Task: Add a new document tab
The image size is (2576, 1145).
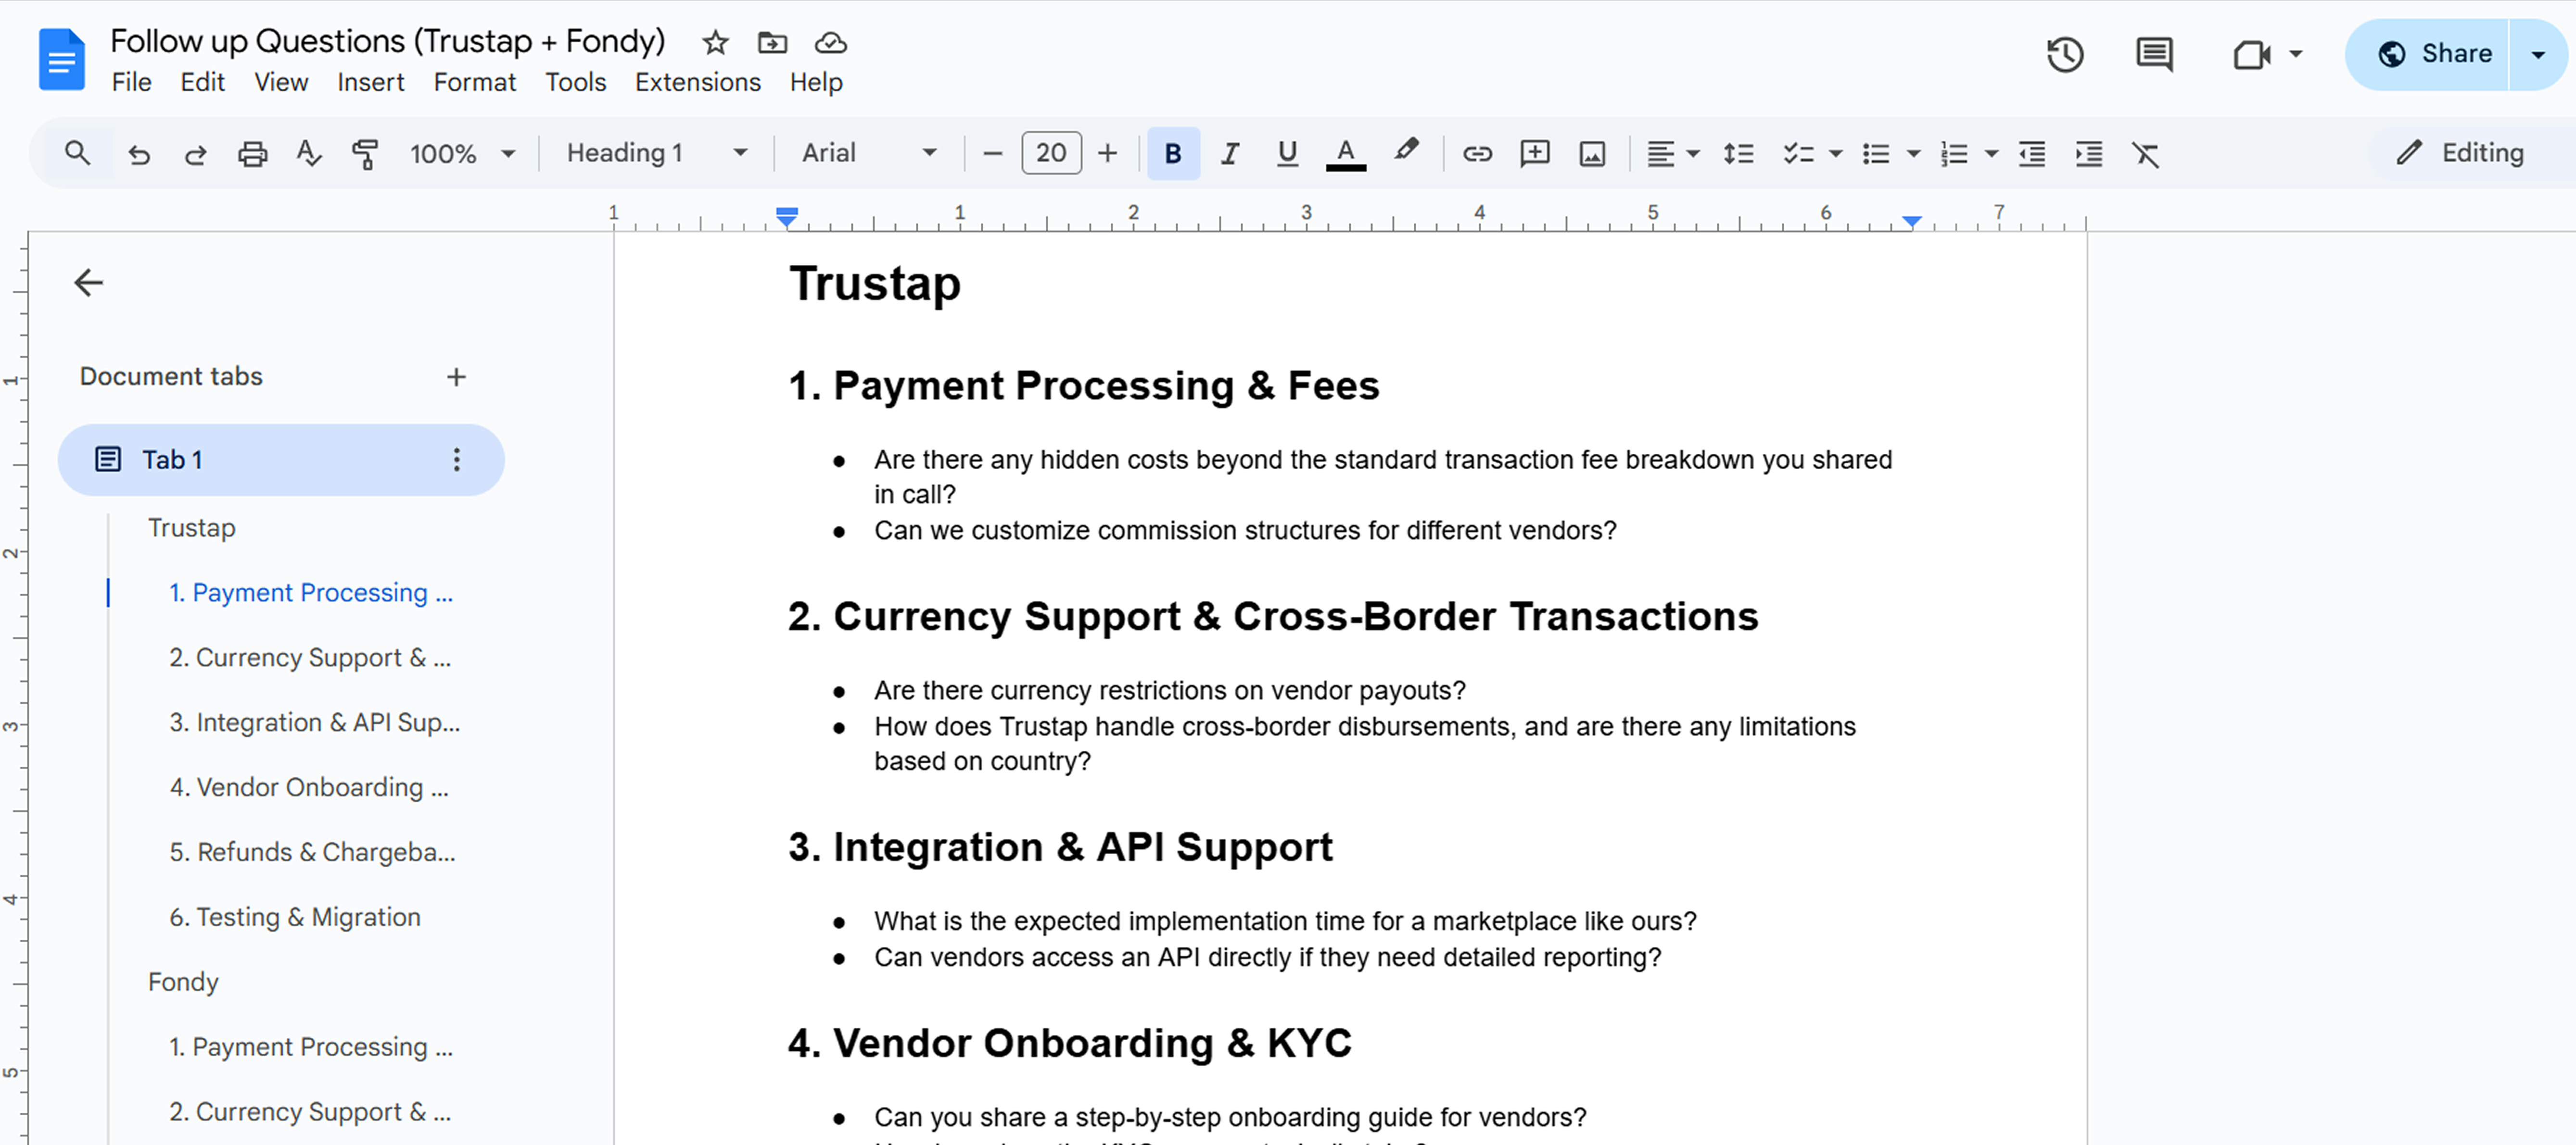Action: [456, 377]
